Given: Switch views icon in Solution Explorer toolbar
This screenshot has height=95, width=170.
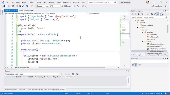Looking at the screenshot, I should pyautogui.click(x=142, y=14).
